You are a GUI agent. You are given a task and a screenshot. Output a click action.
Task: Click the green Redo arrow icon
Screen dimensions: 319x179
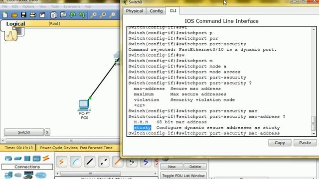[x=82, y=15]
